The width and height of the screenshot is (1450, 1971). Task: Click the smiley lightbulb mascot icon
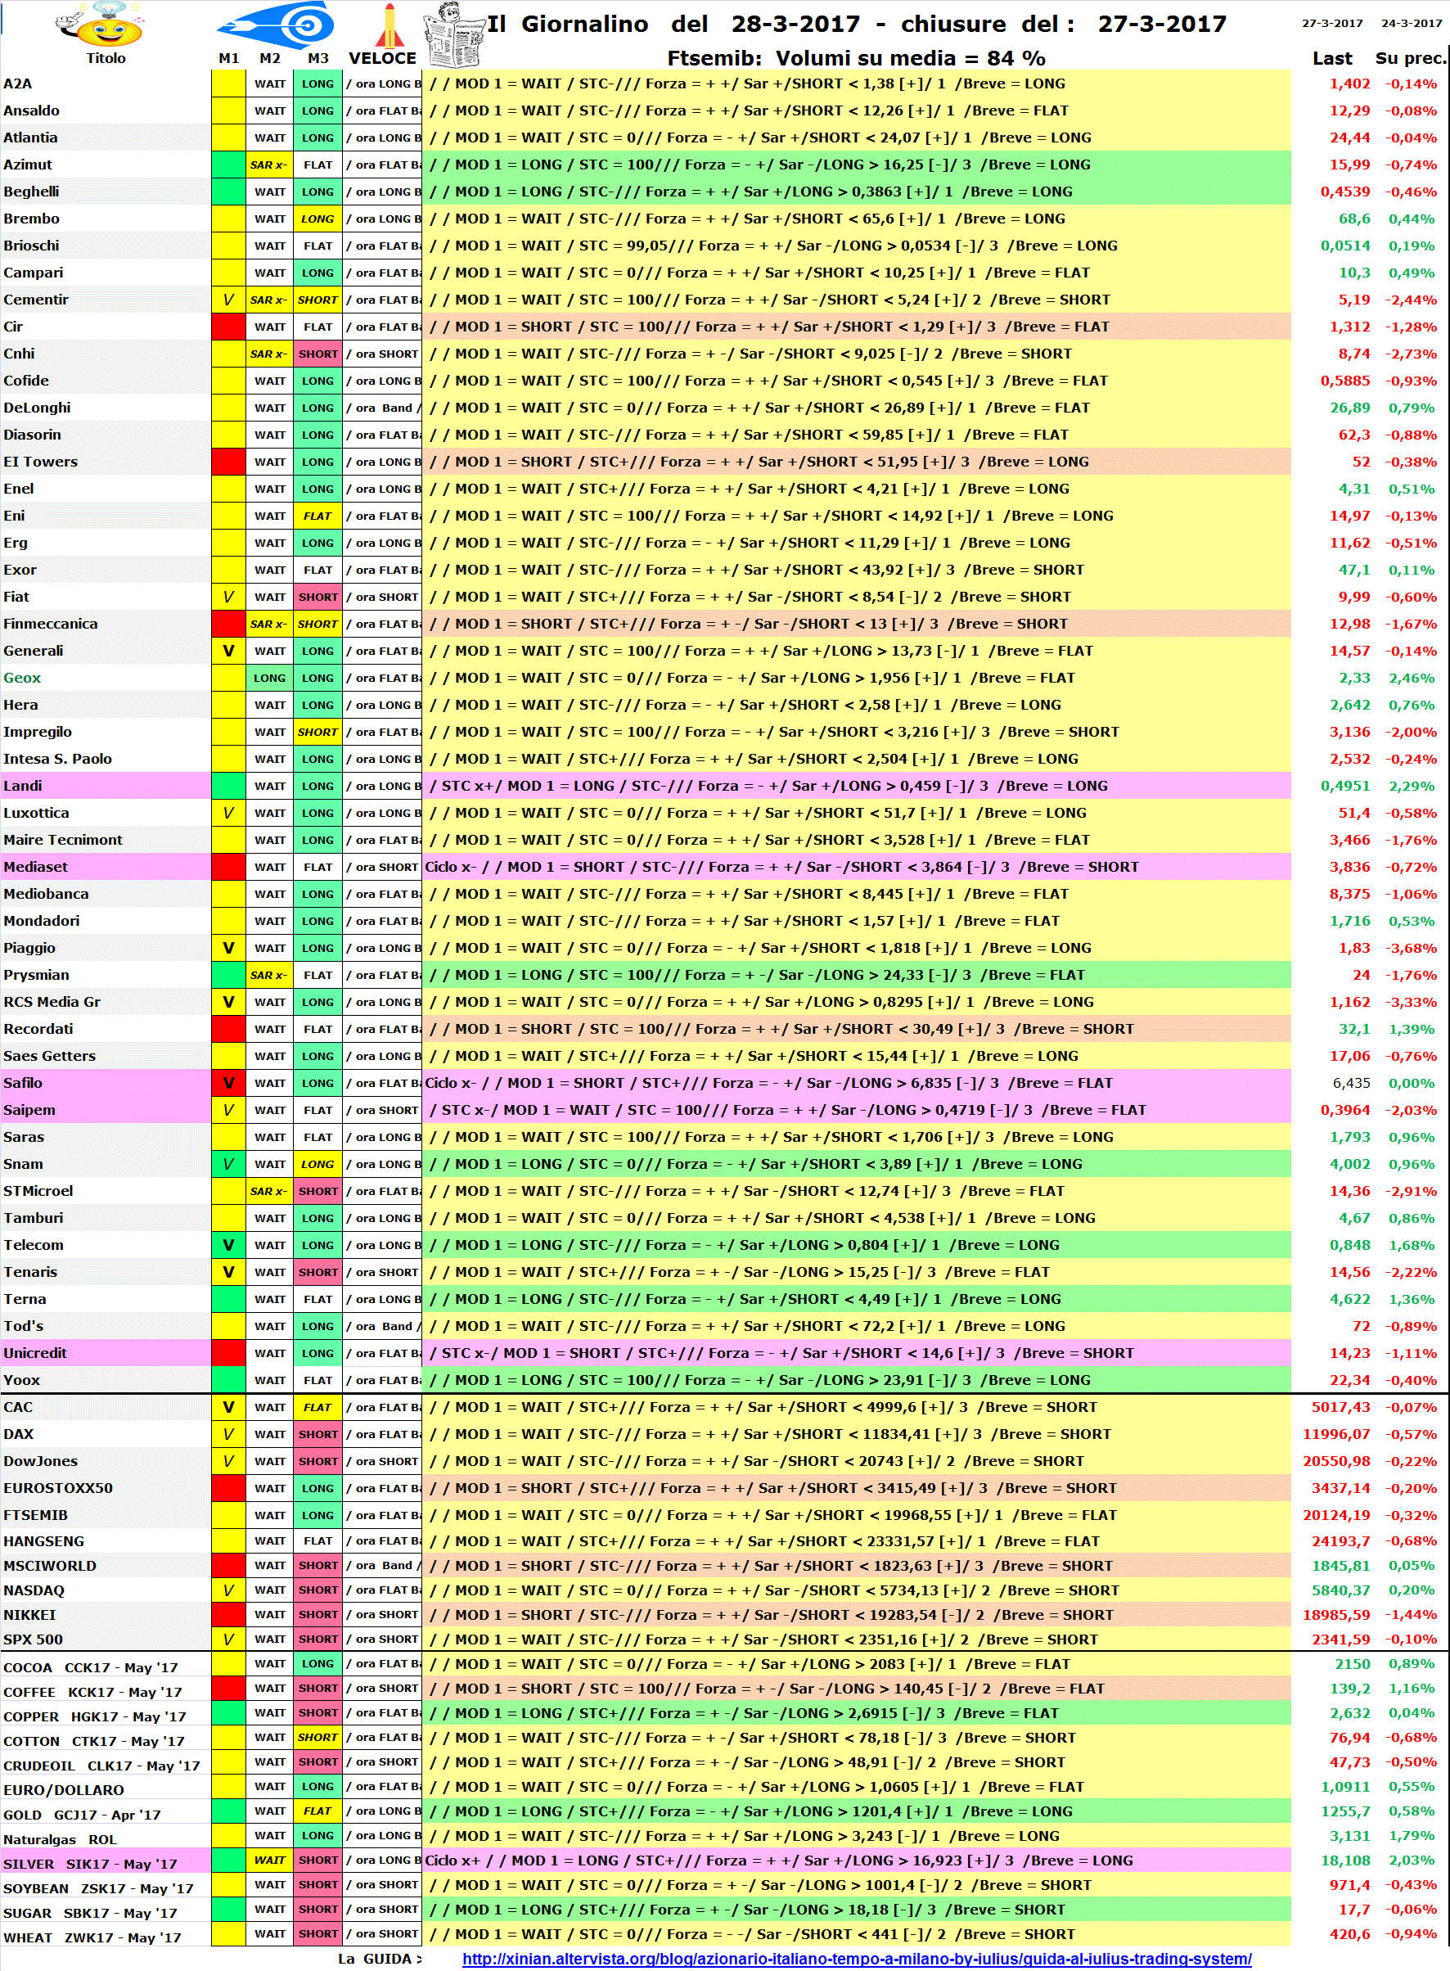(x=101, y=25)
